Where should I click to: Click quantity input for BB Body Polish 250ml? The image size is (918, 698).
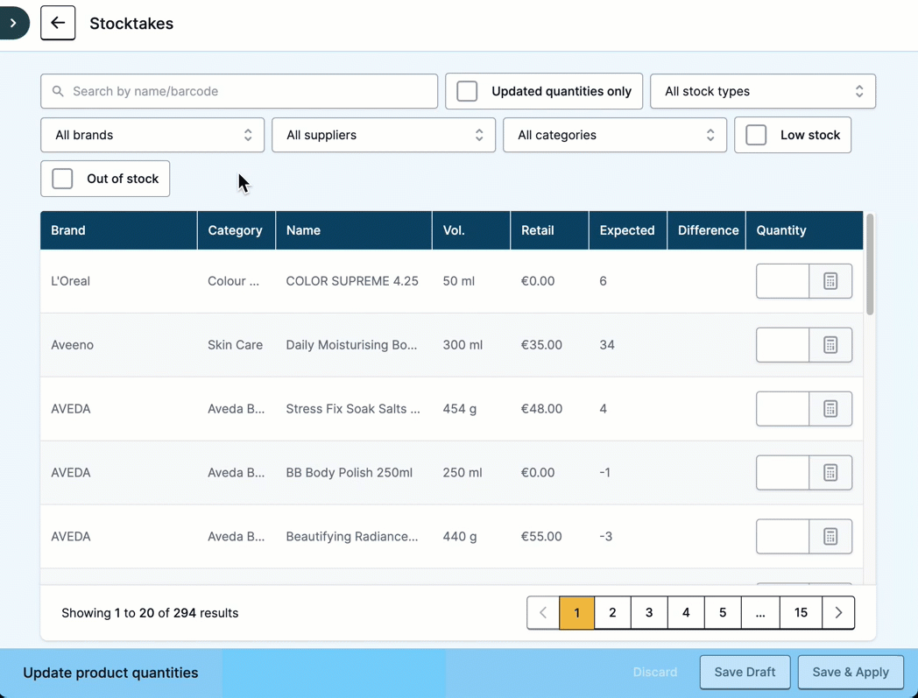coord(782,473)
